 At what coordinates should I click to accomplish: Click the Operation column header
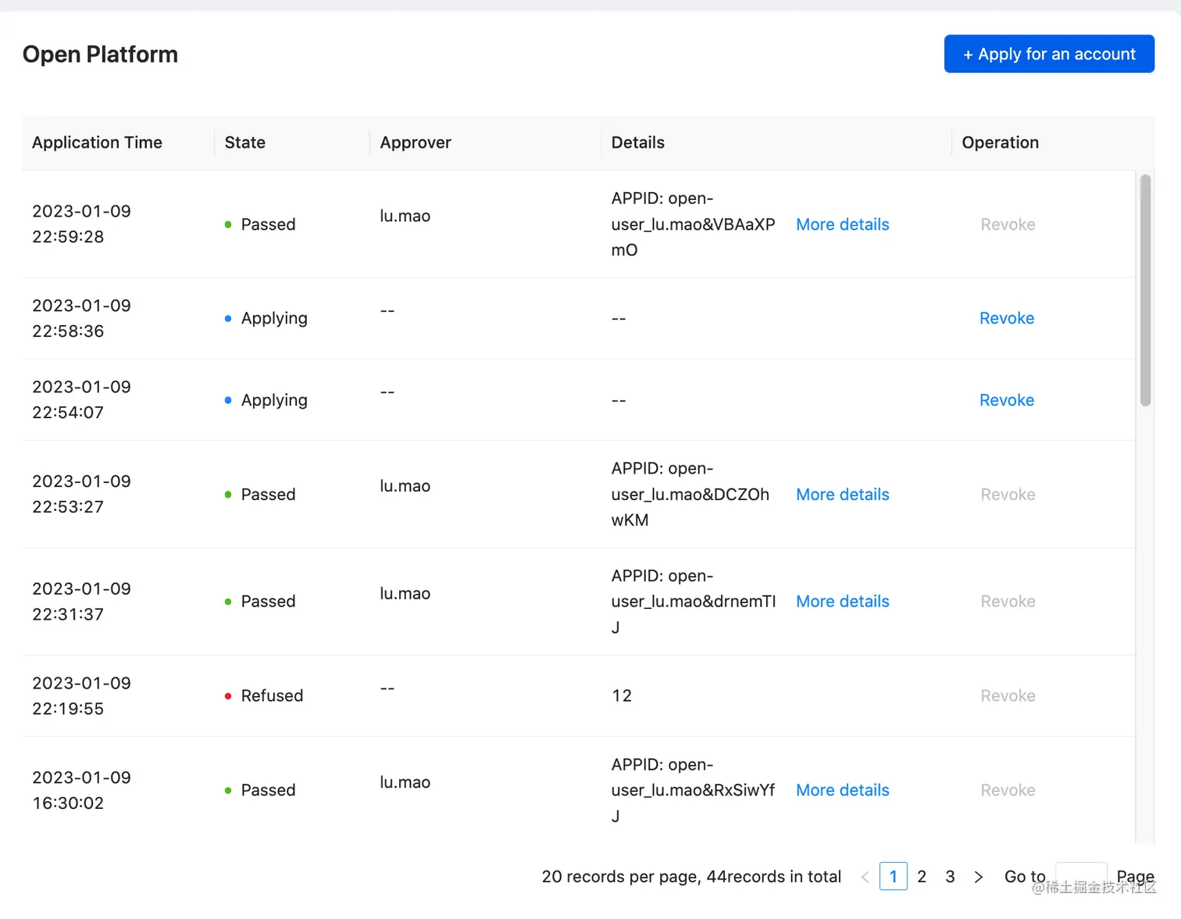coord(1000,142)
